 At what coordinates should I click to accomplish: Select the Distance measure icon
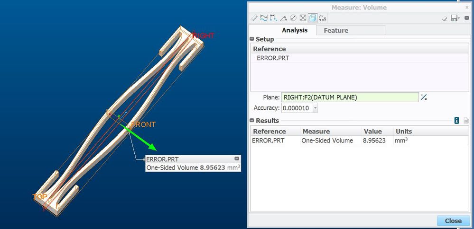click(274, 18)
